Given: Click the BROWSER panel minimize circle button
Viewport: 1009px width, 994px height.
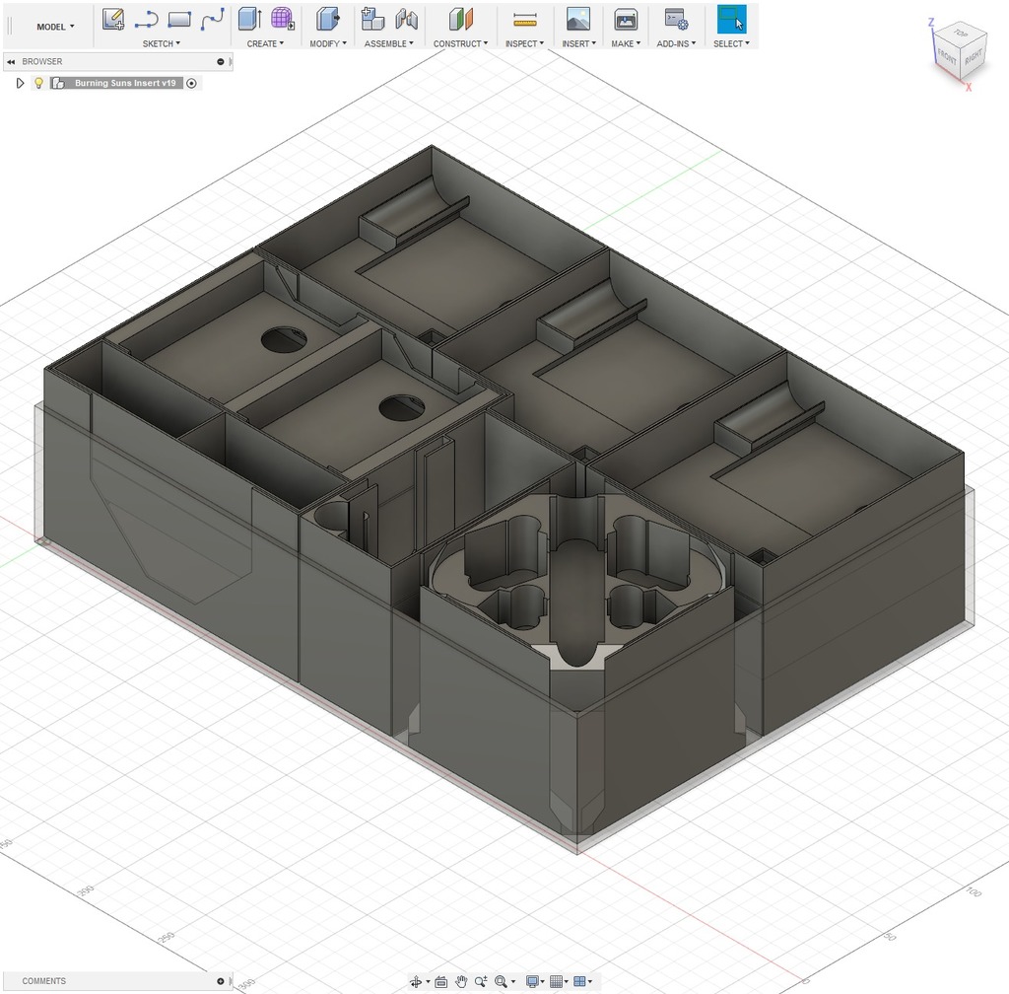Looking at the screenshot, I should click(x=221, y=62).
